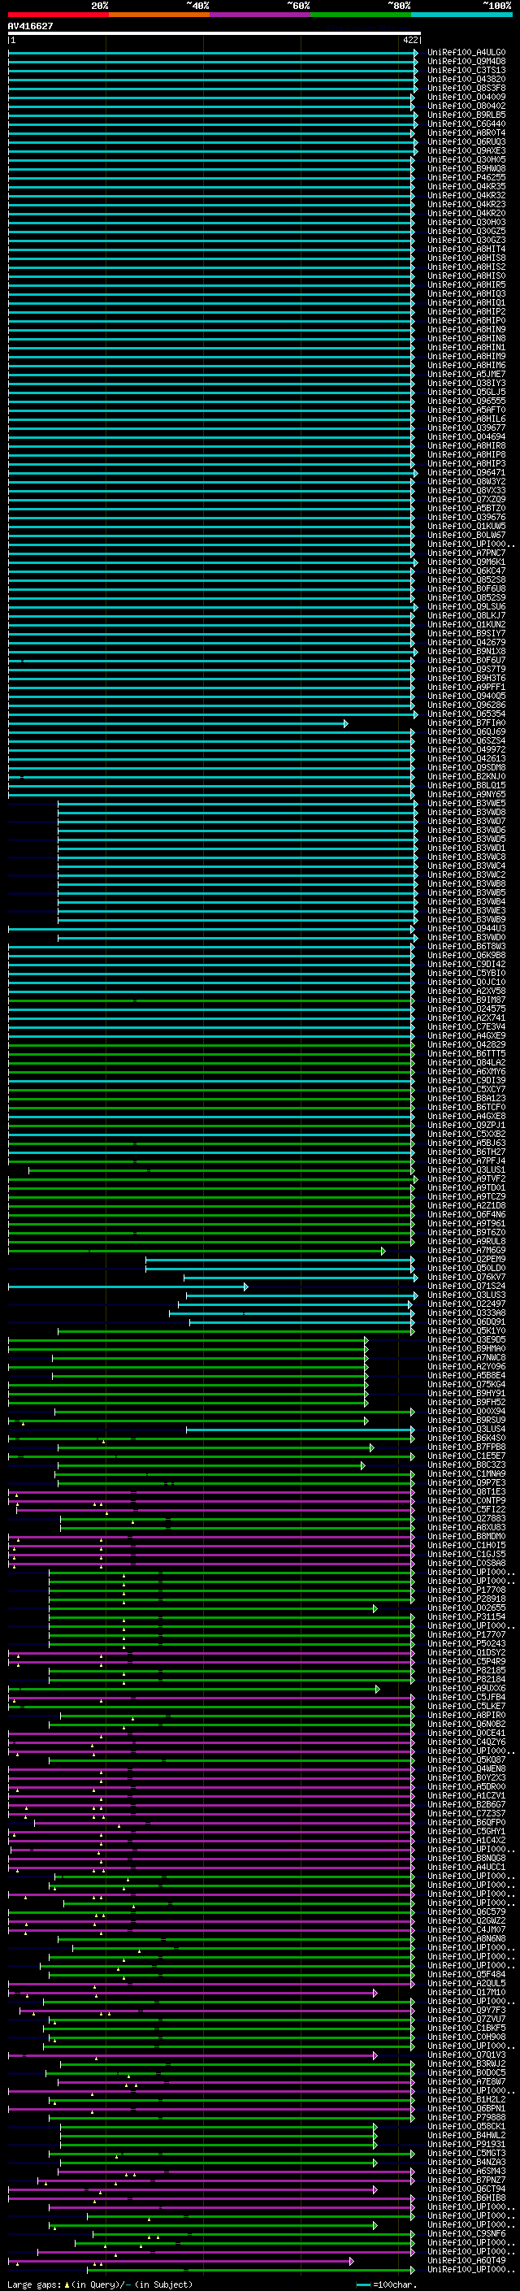Select the UniRef100_Q8W3Y2 label

pyautogui.click(x=466, y=481)
